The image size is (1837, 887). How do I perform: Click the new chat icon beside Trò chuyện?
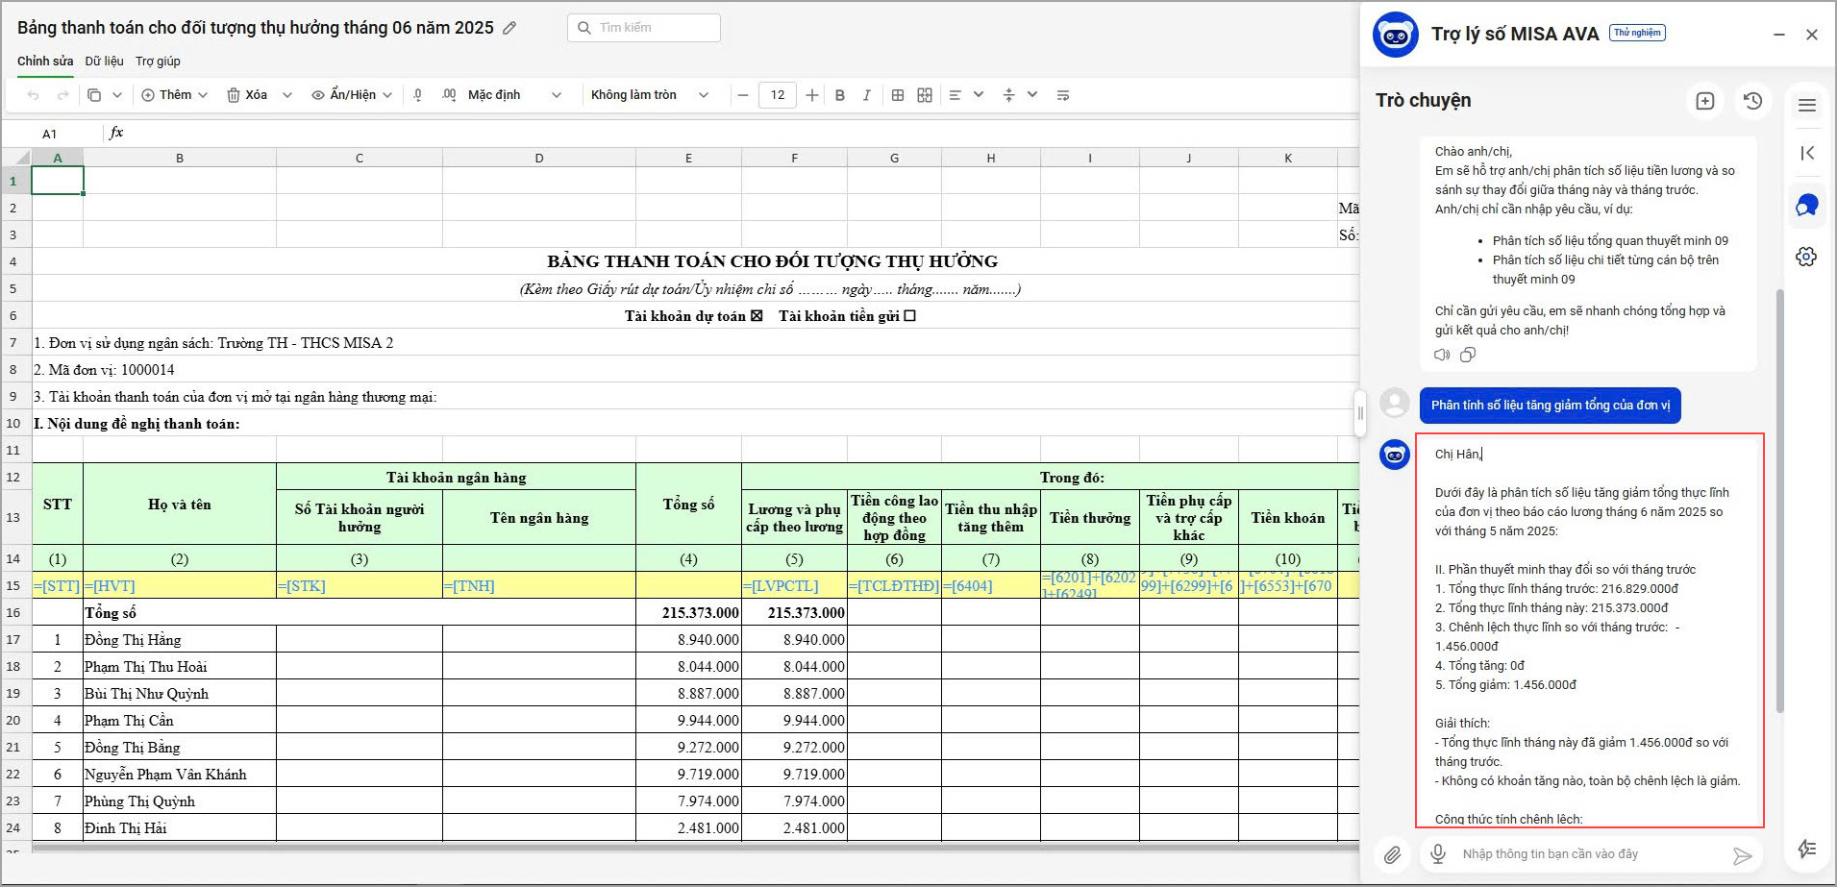point(1704,101)
